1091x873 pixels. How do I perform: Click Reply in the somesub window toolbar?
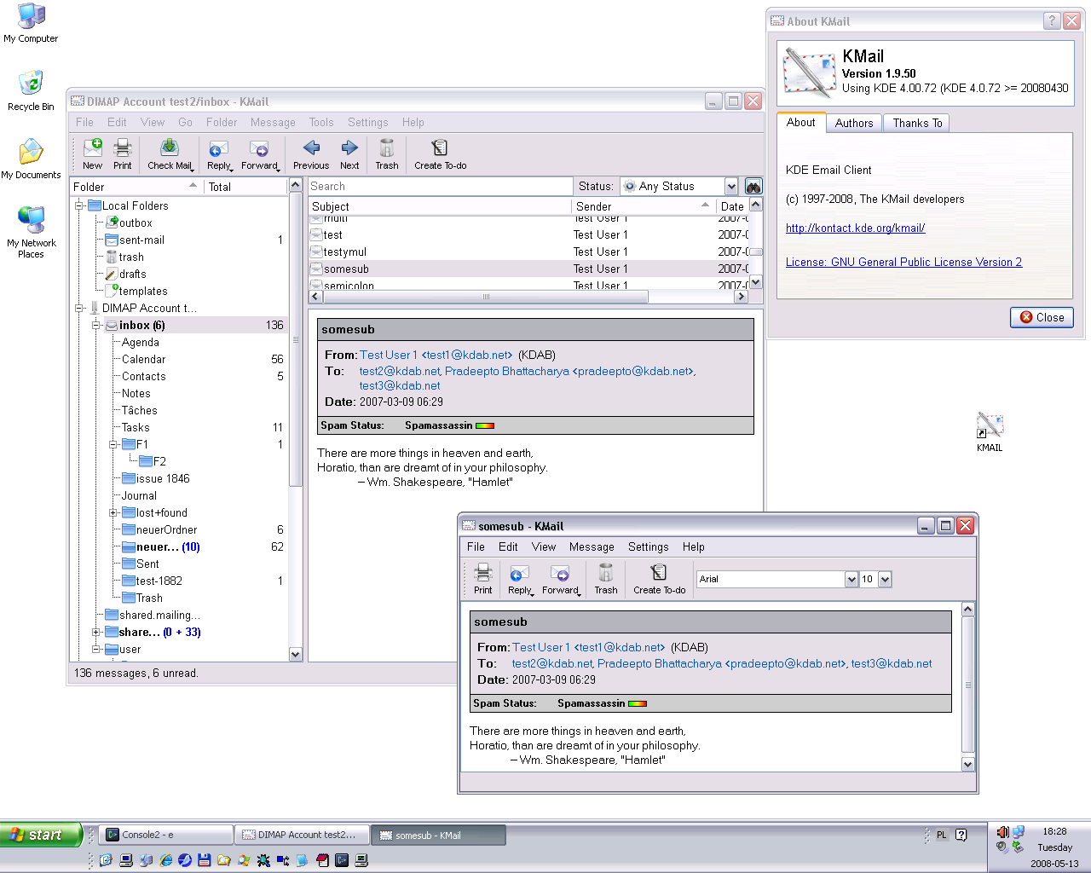(519, 579)
